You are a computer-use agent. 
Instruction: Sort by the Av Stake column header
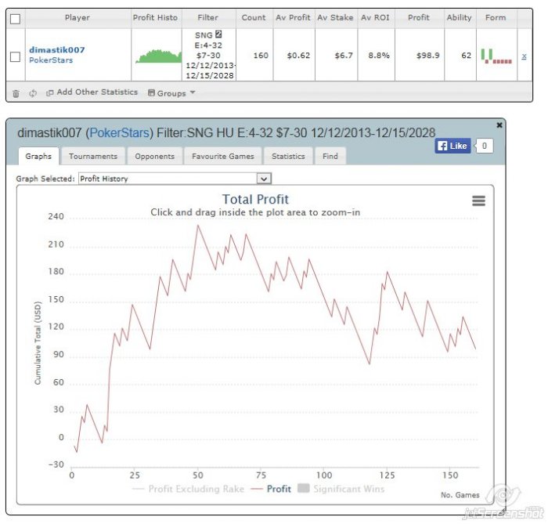coord(335,17)
